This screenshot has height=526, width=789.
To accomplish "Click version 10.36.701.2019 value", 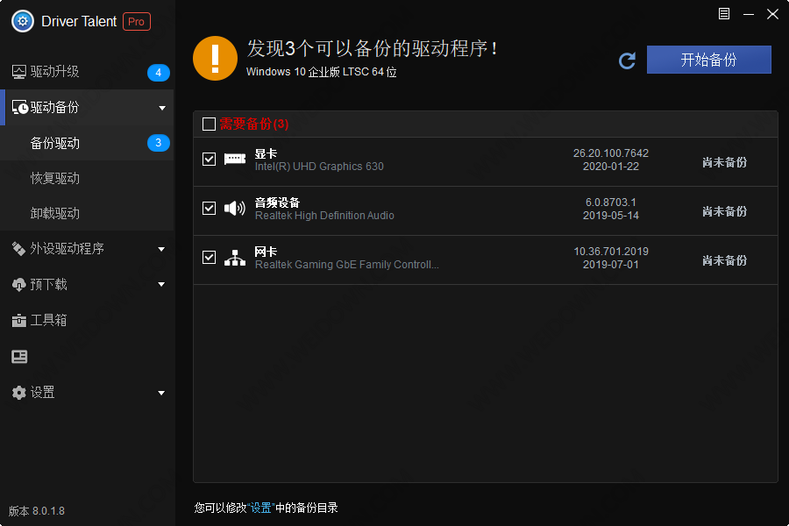I will [x=611, y=252].
